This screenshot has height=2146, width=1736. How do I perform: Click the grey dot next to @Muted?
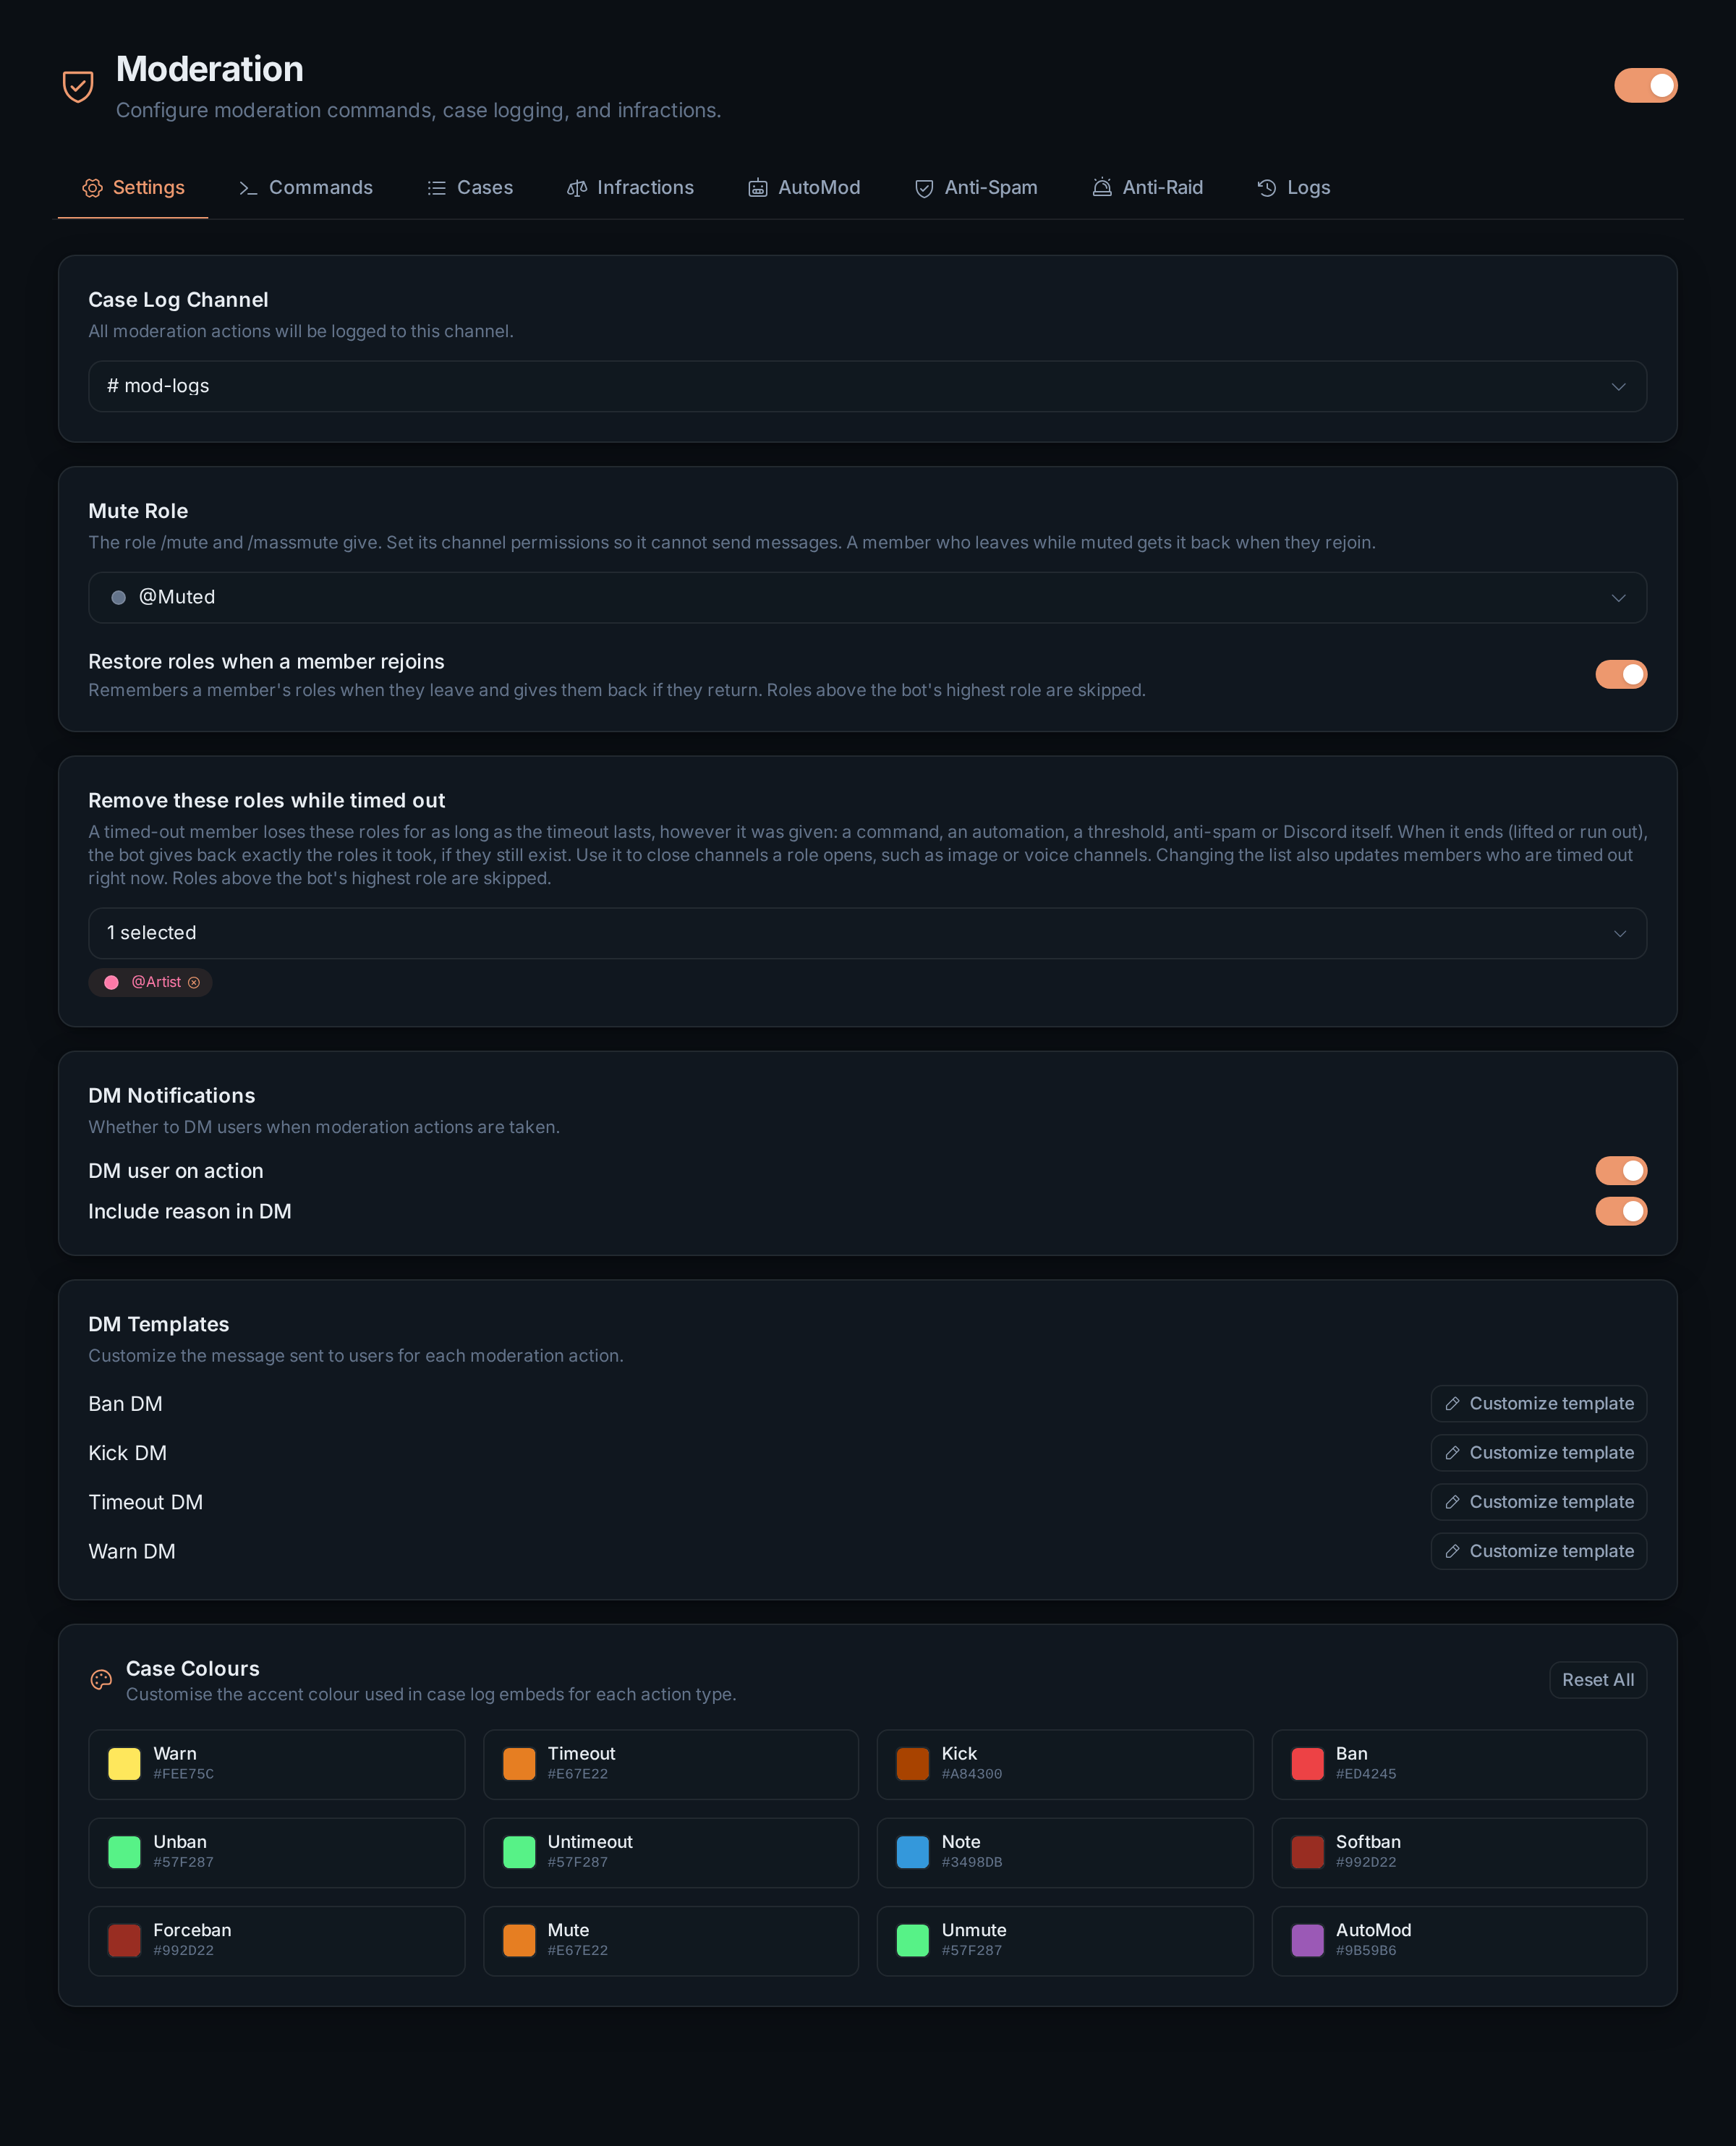point(118,598)
